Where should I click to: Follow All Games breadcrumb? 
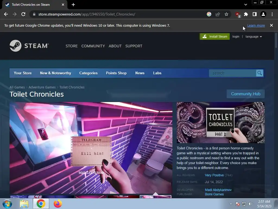[x=17, y=87]
